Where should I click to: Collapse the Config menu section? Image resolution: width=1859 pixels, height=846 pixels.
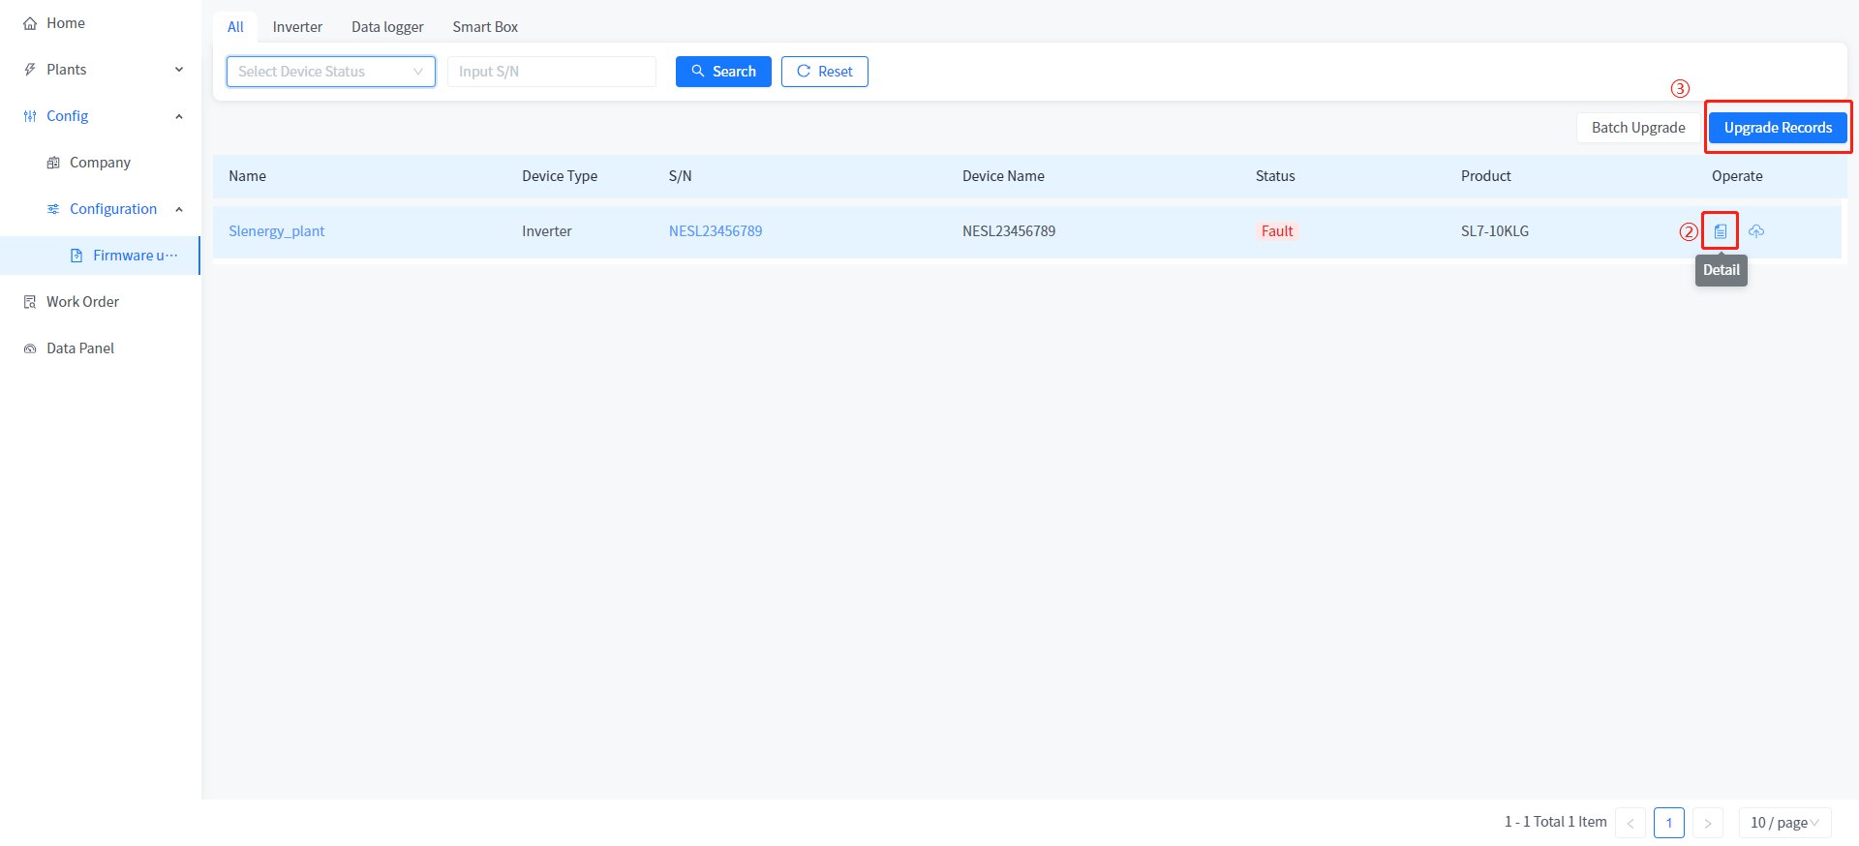click(x=179, y=116)
